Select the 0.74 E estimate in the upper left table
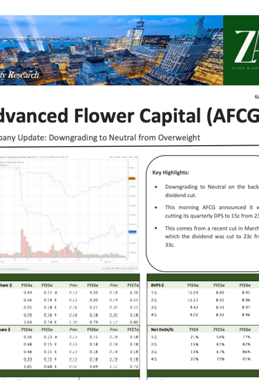The height and width of the screenshot is (380, 259). 50,323
